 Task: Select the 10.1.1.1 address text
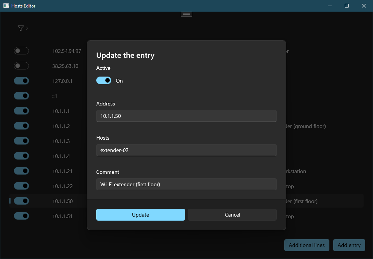[61, 111]
